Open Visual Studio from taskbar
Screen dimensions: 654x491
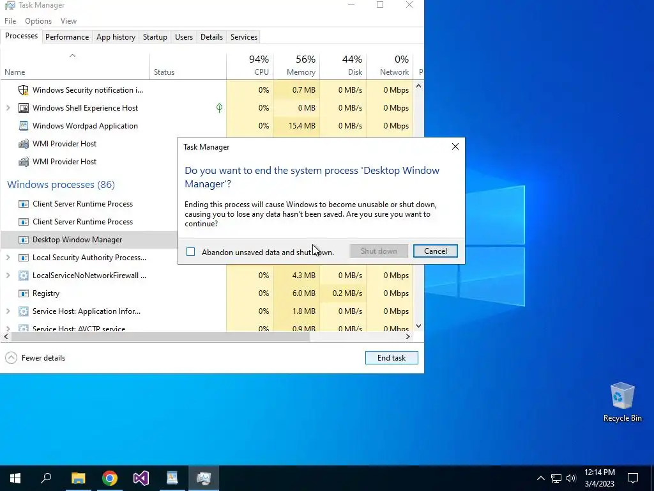pyautogui.click(x=141, y=478)
